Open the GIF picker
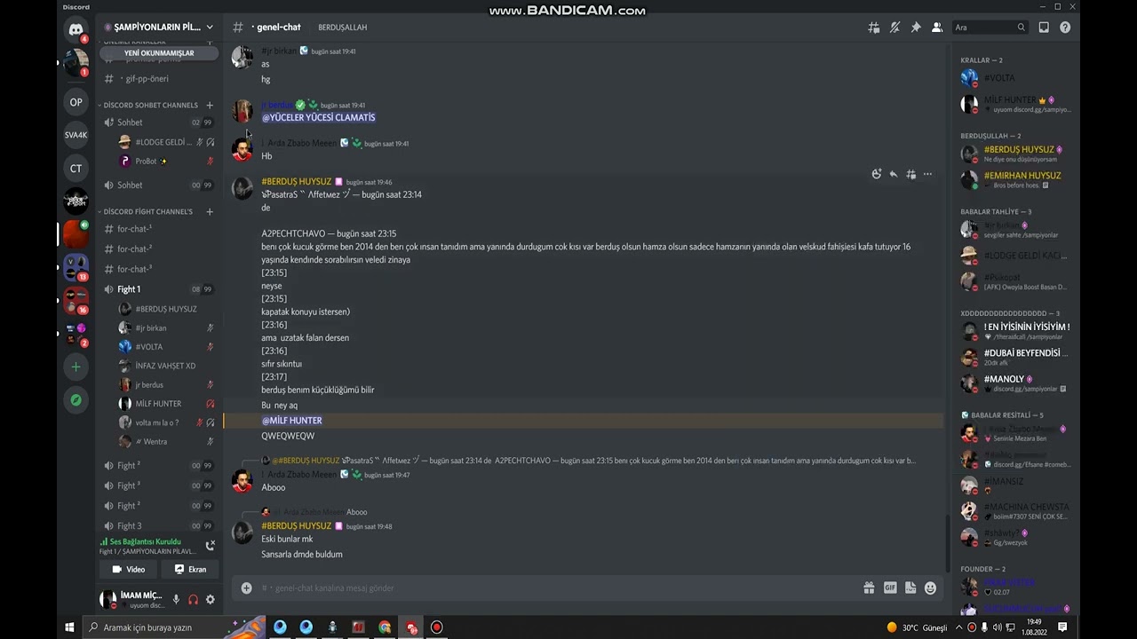Image resolution: width=1137 pixels, height=639 pixels. [x=890, y=588]
